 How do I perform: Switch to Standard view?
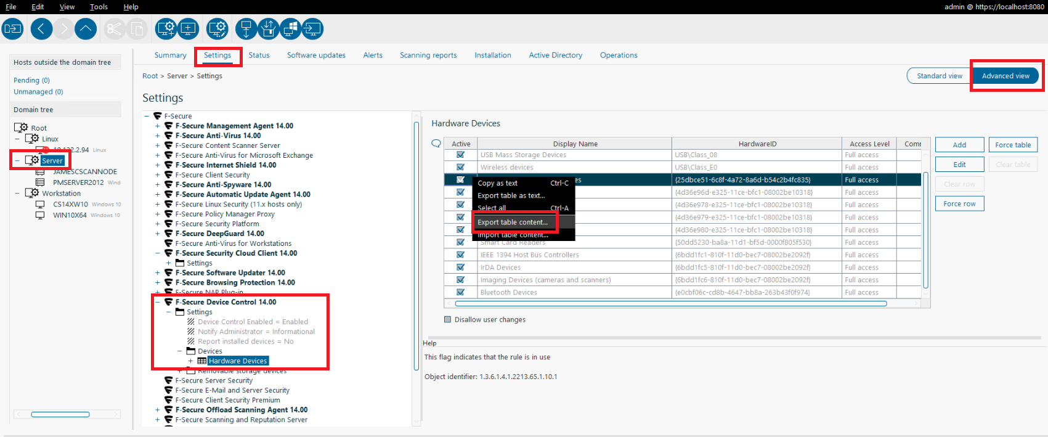[x=940, y=76]
